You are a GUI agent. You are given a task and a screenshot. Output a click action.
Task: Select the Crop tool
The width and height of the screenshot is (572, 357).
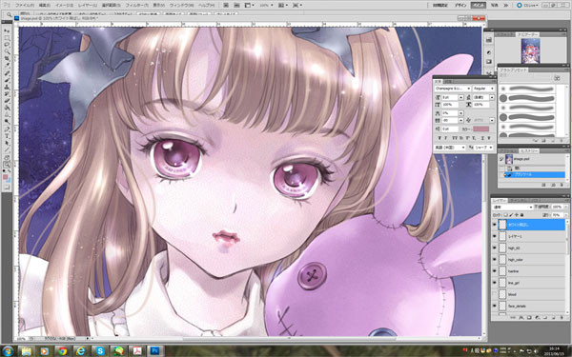(x=7, y=57)
